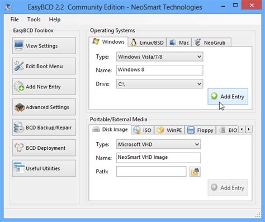
Task: Click disabled Add Entry under Portable Media
Action: (228, 188)
